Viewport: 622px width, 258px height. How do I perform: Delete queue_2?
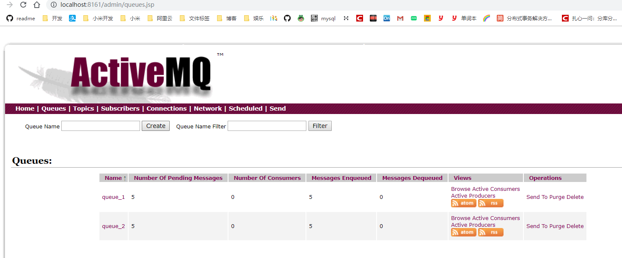(575, 226)
